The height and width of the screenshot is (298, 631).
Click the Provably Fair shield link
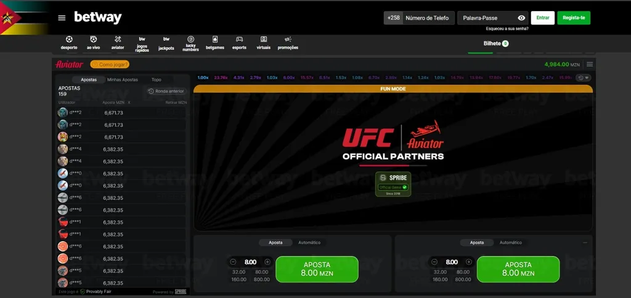tap(96, 292)
